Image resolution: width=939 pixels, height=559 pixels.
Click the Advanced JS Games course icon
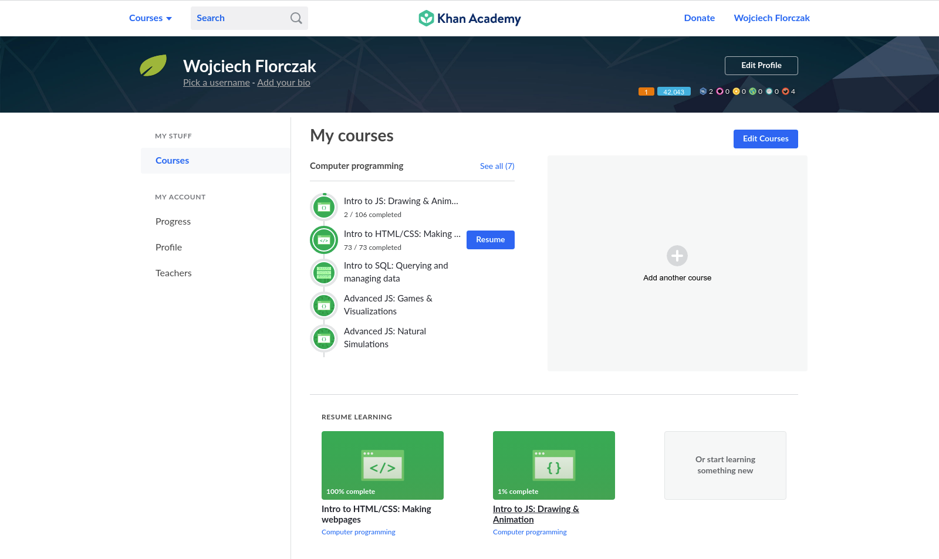(x=324, y=306)
